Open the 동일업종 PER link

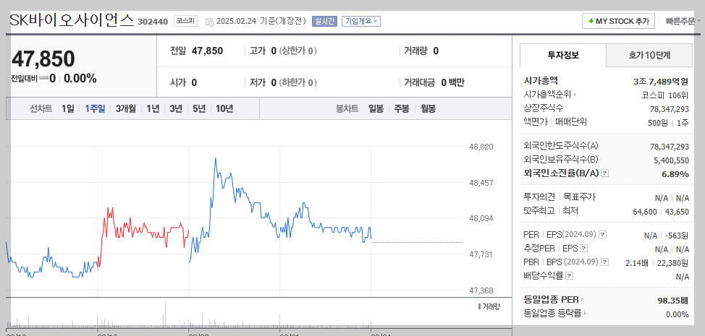click(551, 299)
